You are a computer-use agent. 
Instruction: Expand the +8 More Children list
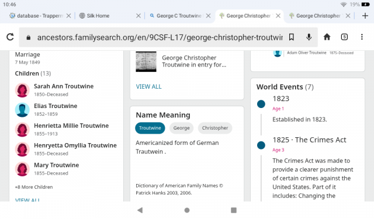pos(34,187)
